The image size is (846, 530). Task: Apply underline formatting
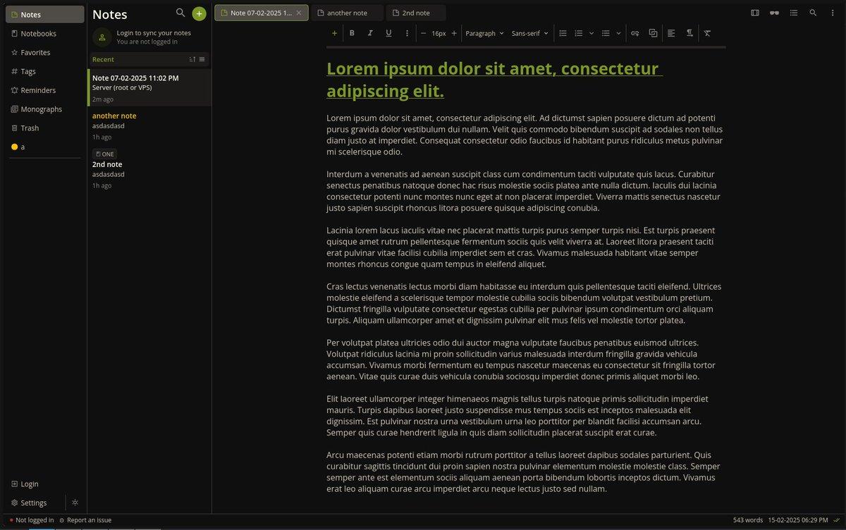point(388,33)
